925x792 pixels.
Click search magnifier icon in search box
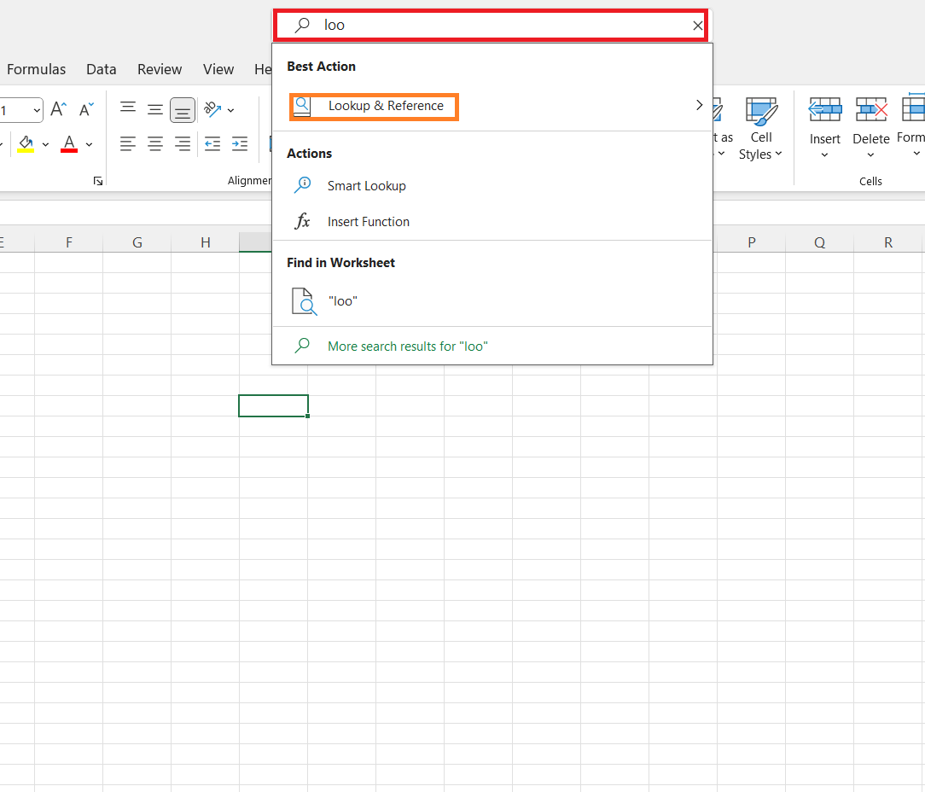pos(302,25)
